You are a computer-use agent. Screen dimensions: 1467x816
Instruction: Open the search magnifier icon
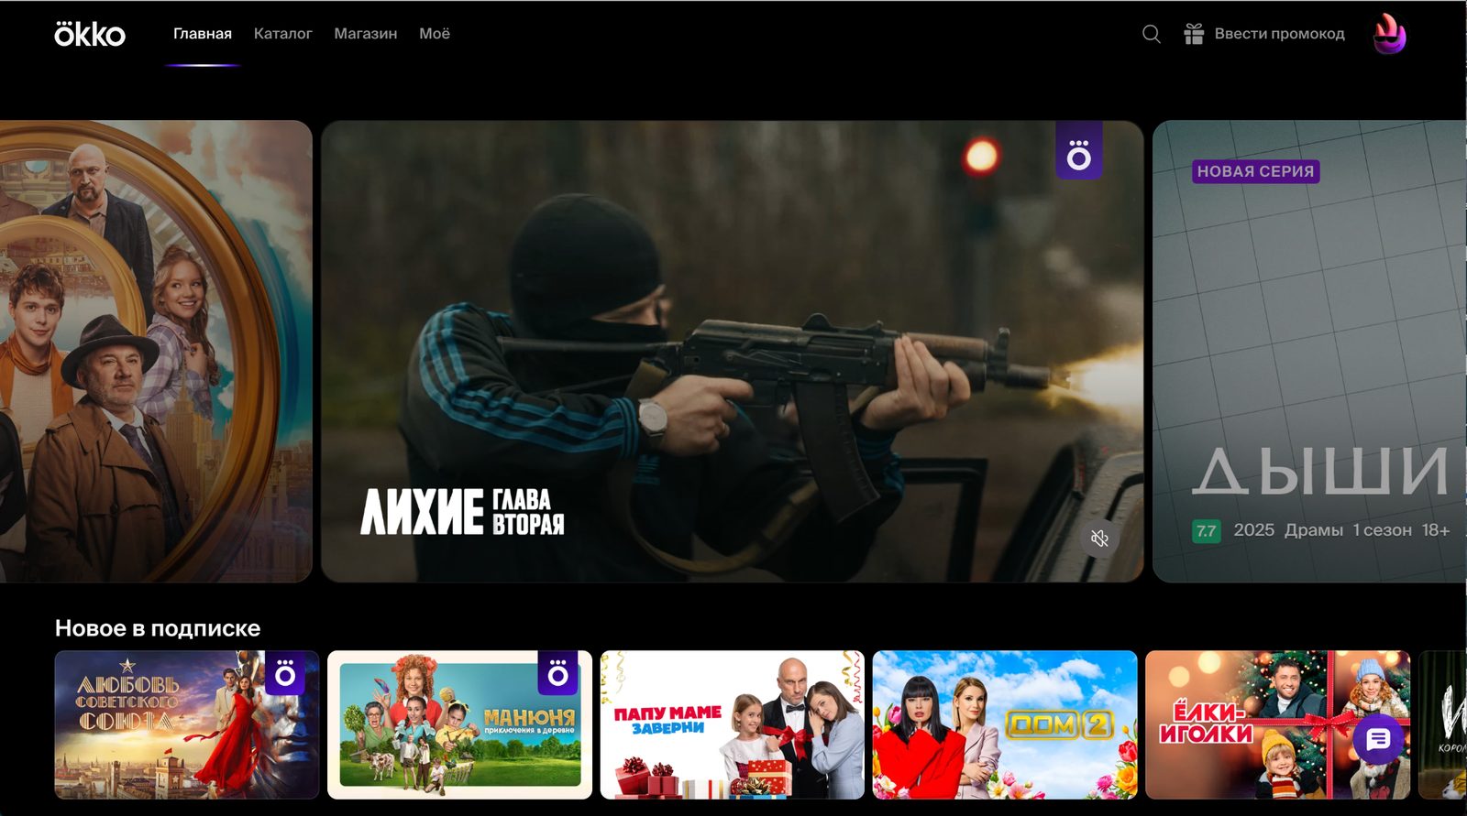click(x=1152, y=34)
